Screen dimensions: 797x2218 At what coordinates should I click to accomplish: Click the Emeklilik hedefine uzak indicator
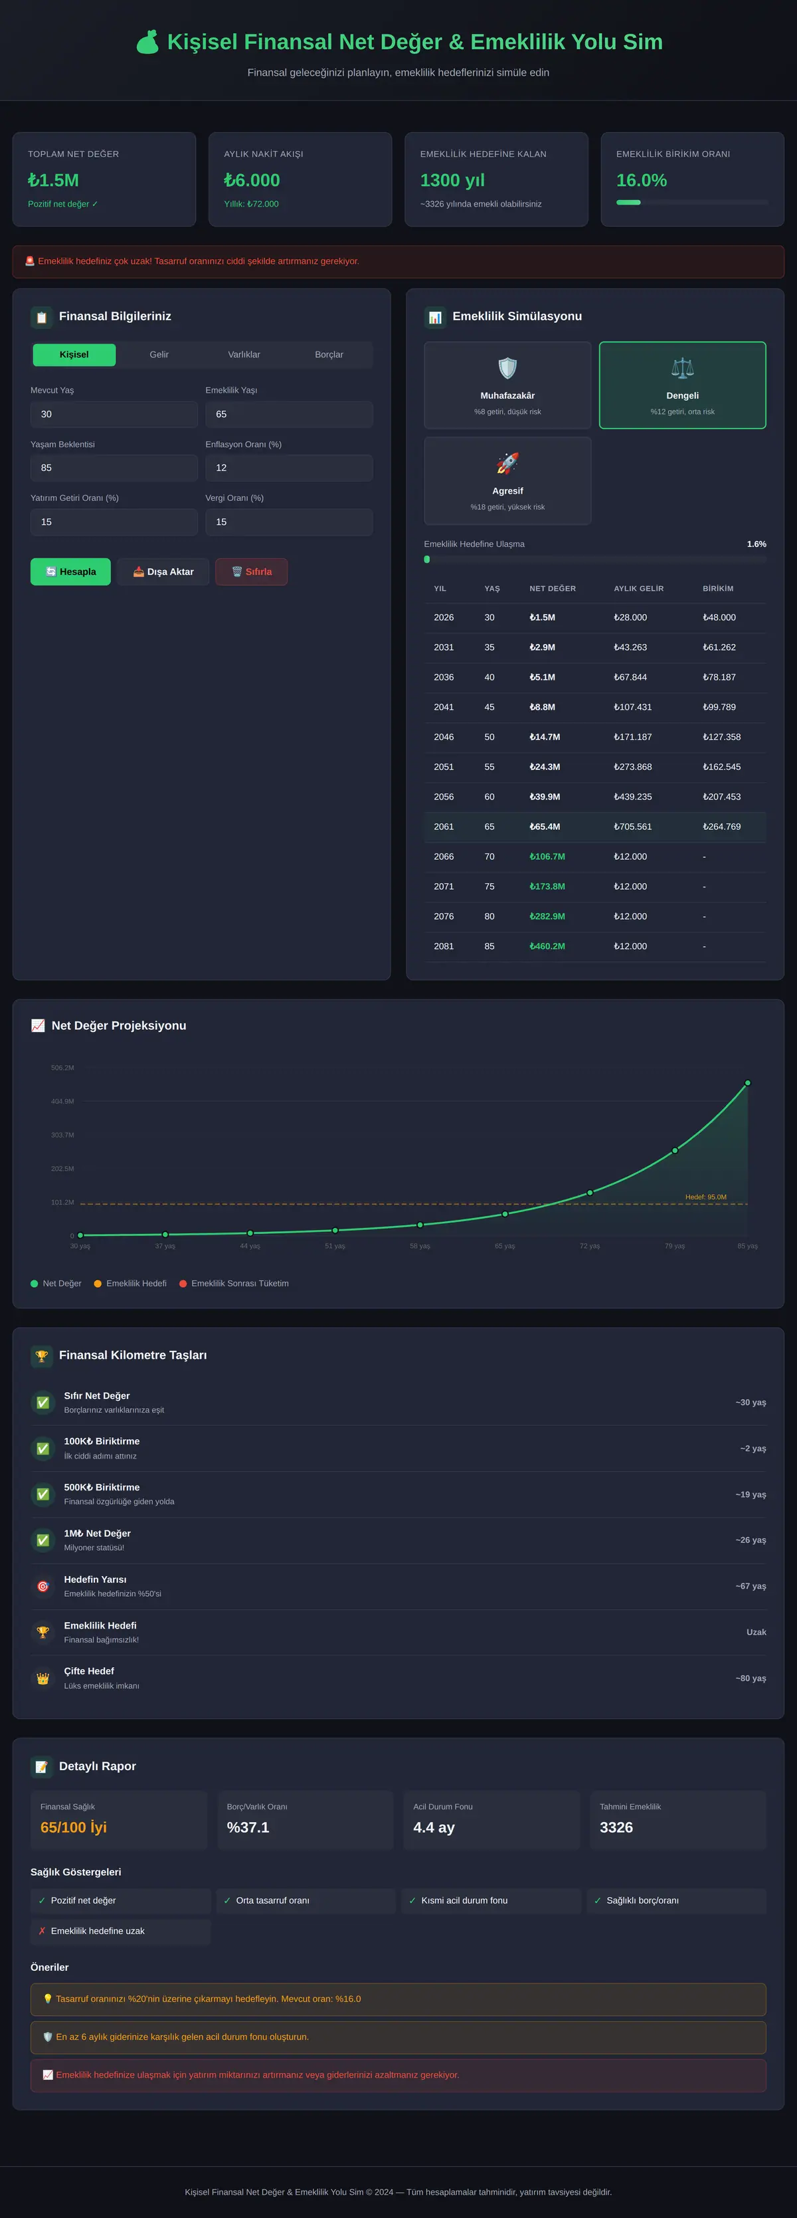pos(120,1930)
